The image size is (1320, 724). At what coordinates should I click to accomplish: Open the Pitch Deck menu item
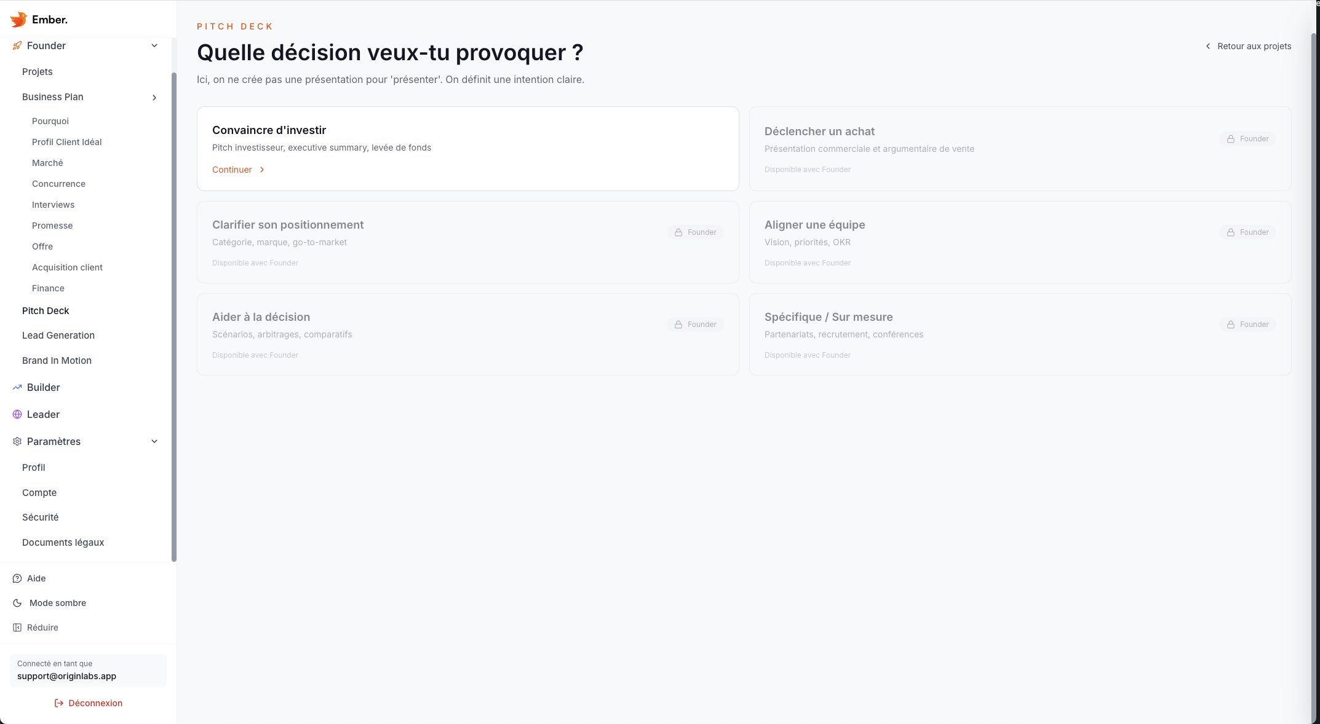[x=46, y=311]
